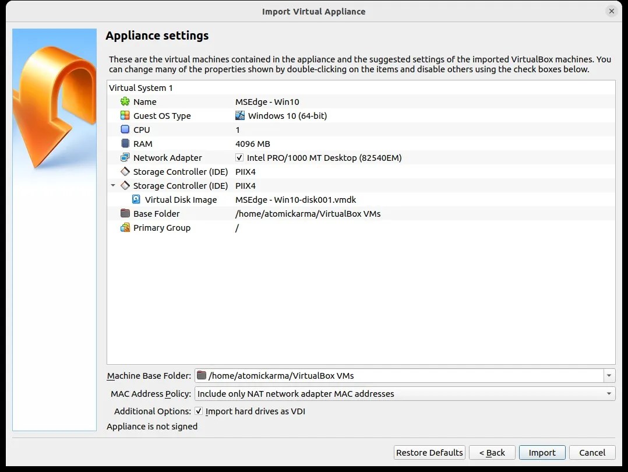
Task: Click the Import button
Action: [542, 452]
